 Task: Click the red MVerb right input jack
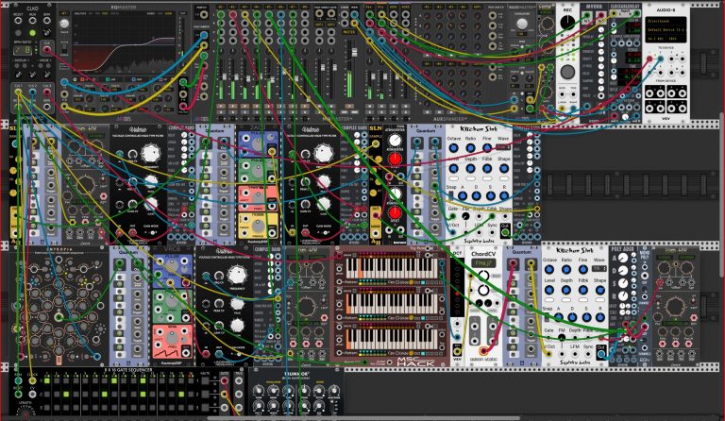[600, 16]
